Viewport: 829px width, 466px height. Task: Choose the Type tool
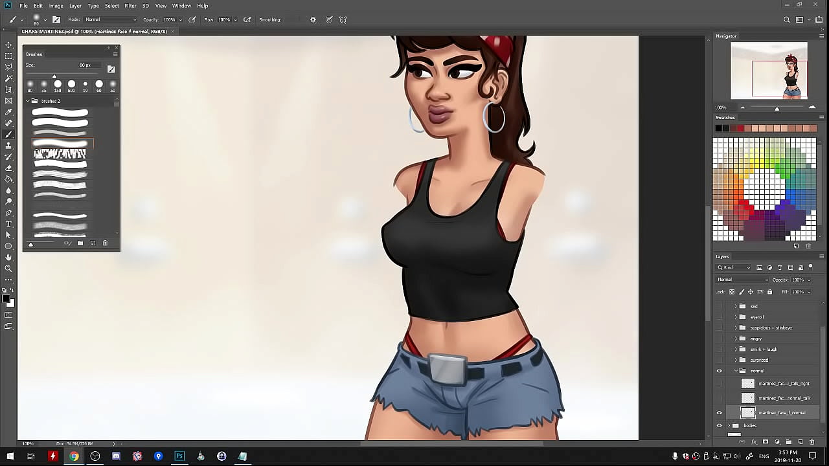point(8,224)
